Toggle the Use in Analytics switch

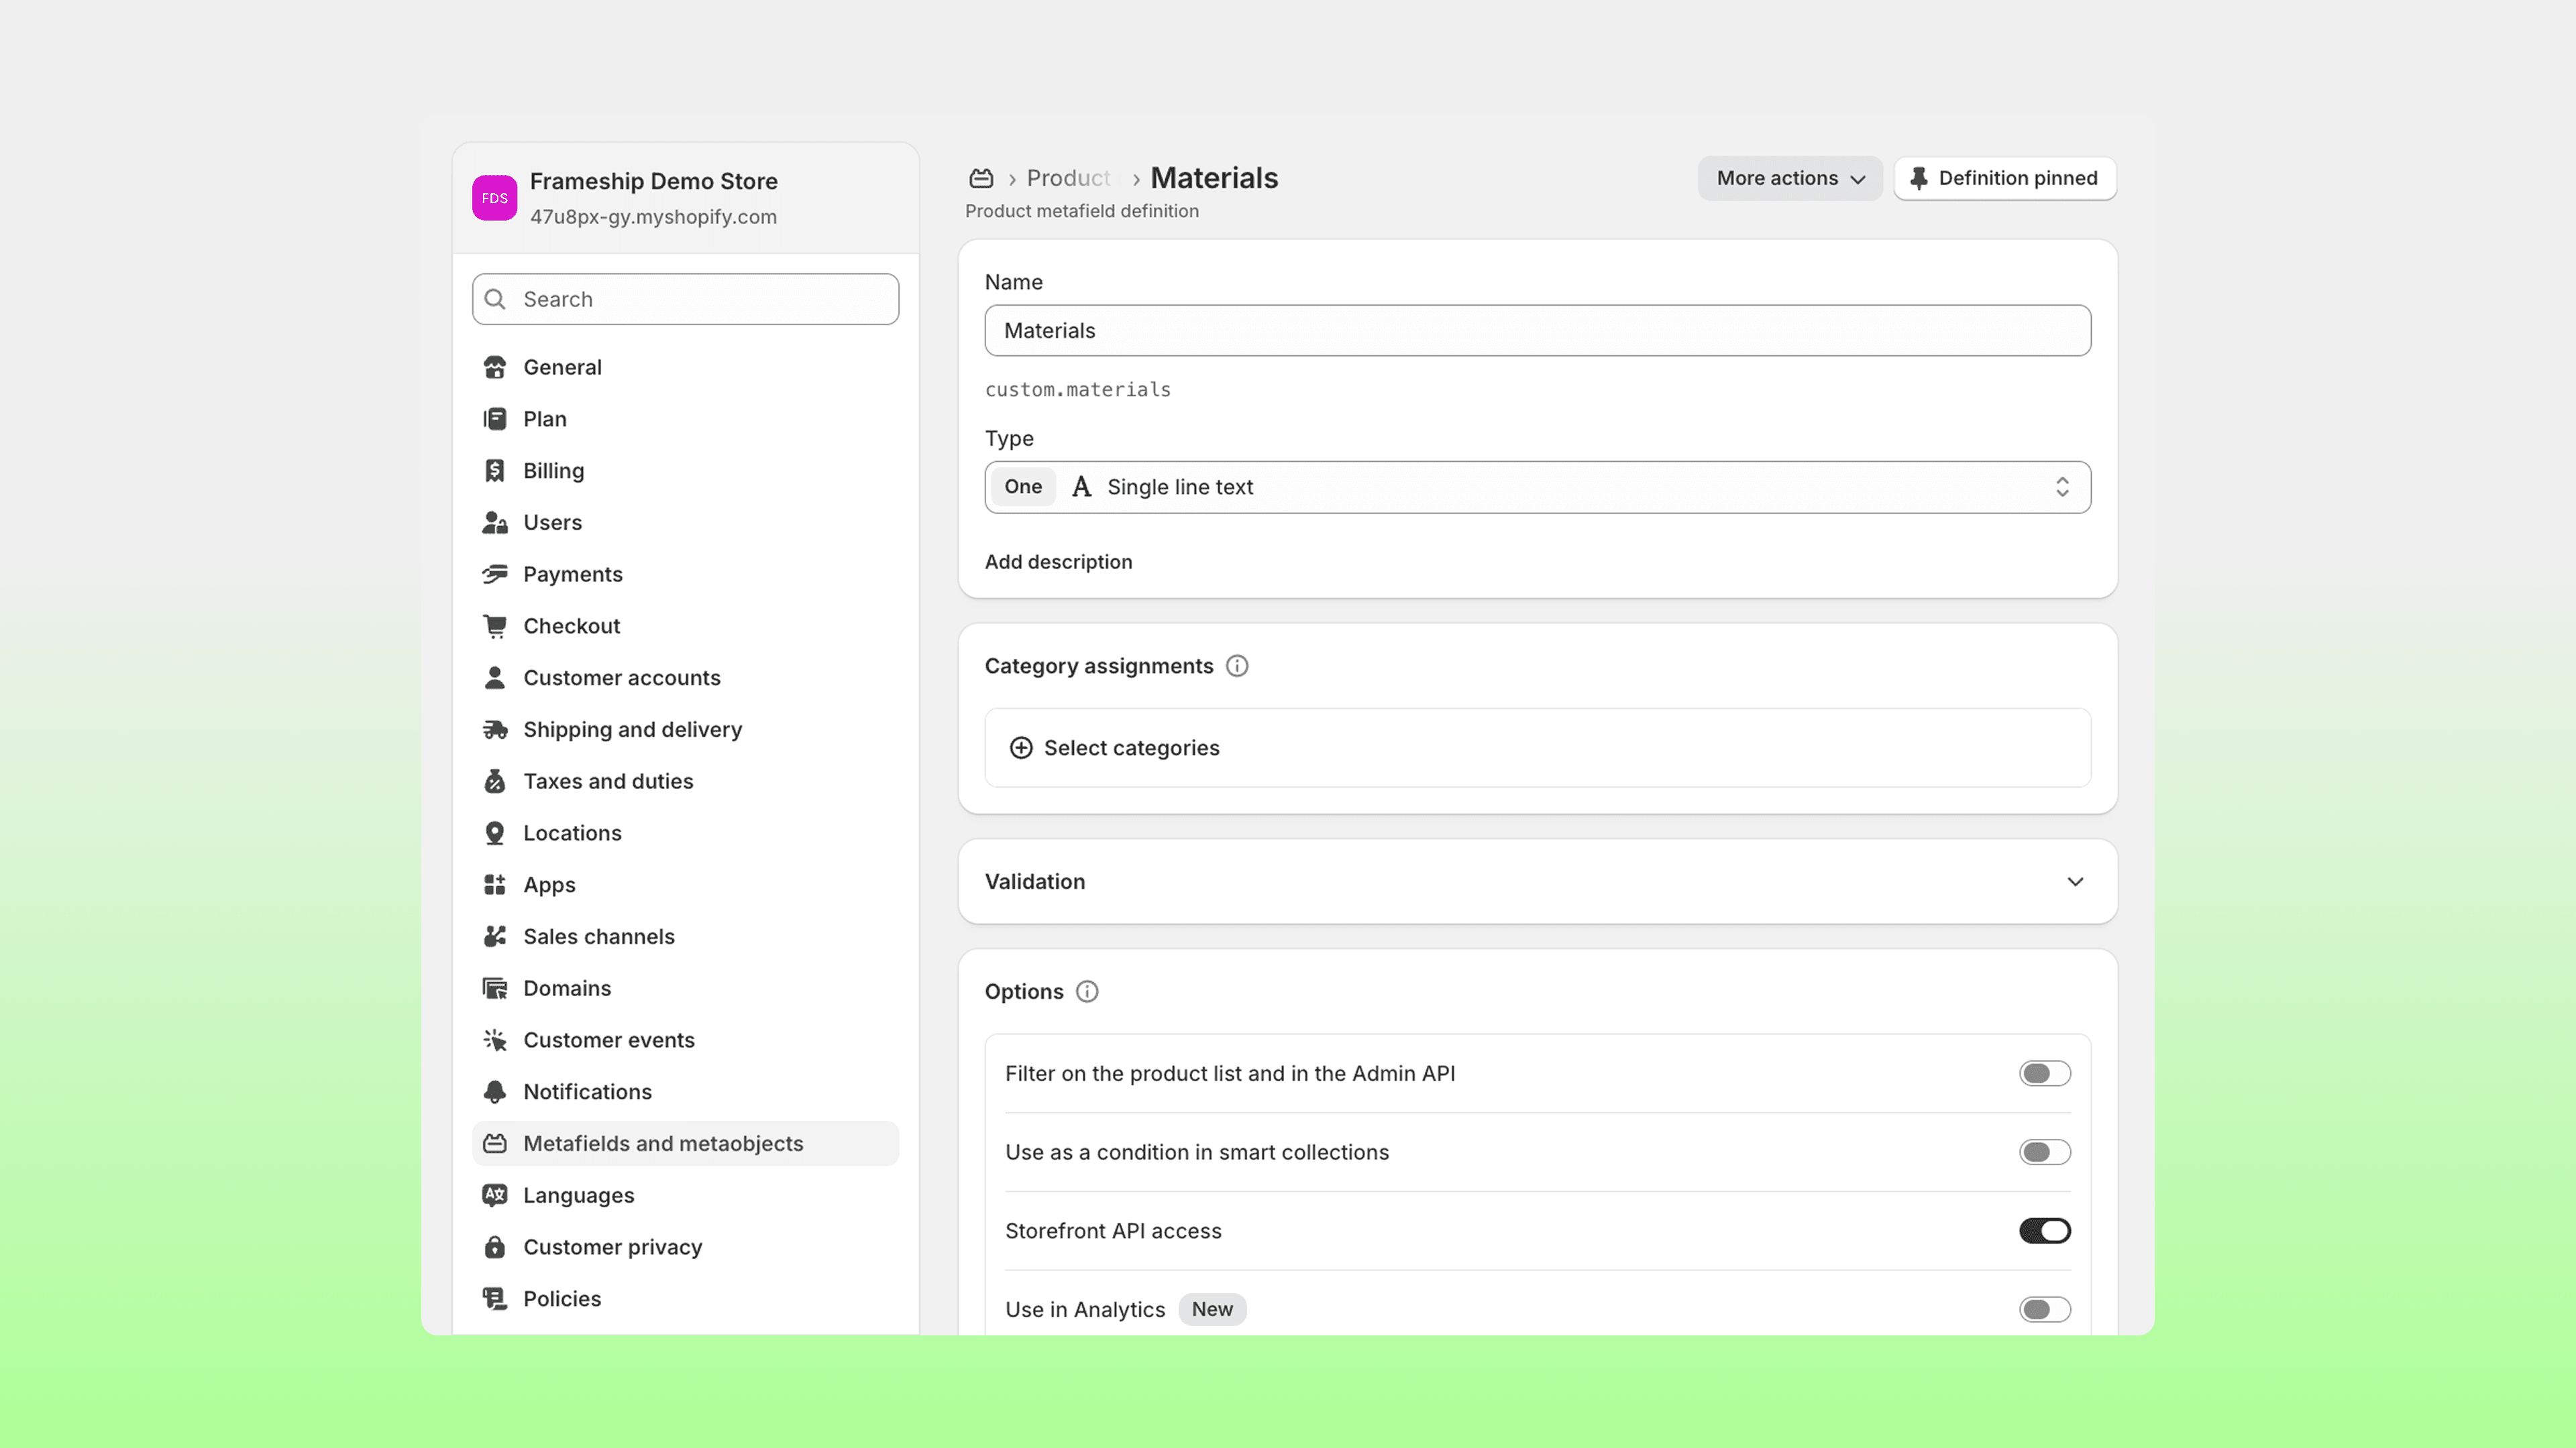pos(2044,1309)
